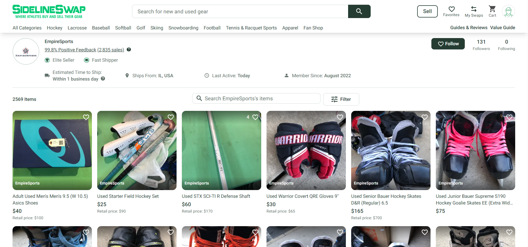Open Asics Shoes listing thumbnail
Viewport: 528px width, 247px height.
pos(52,150)
